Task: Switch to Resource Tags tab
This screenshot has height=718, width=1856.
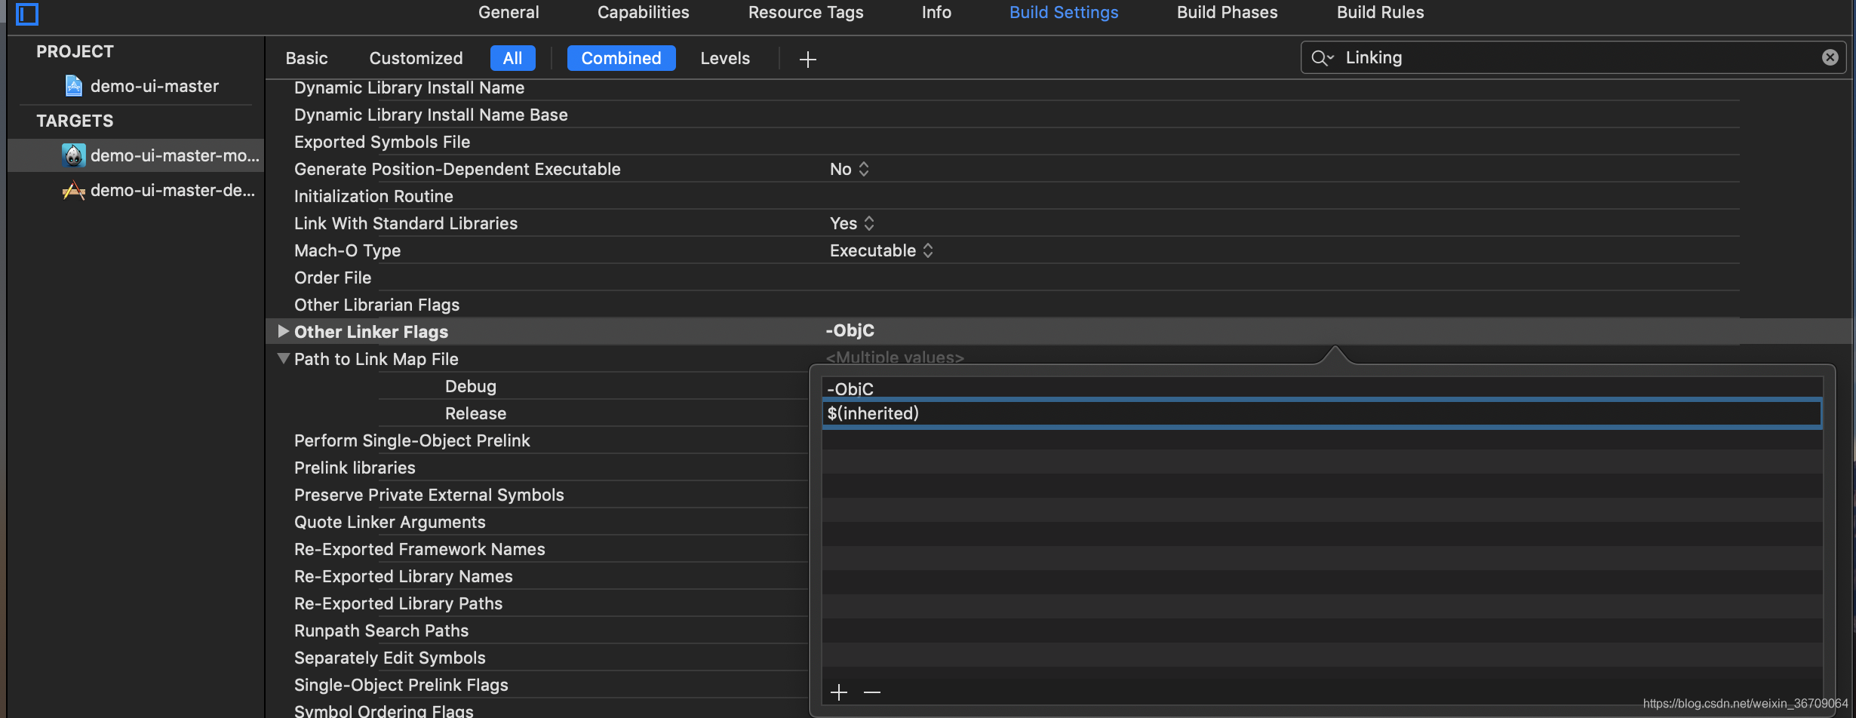Action: click(x=806, y=12)
